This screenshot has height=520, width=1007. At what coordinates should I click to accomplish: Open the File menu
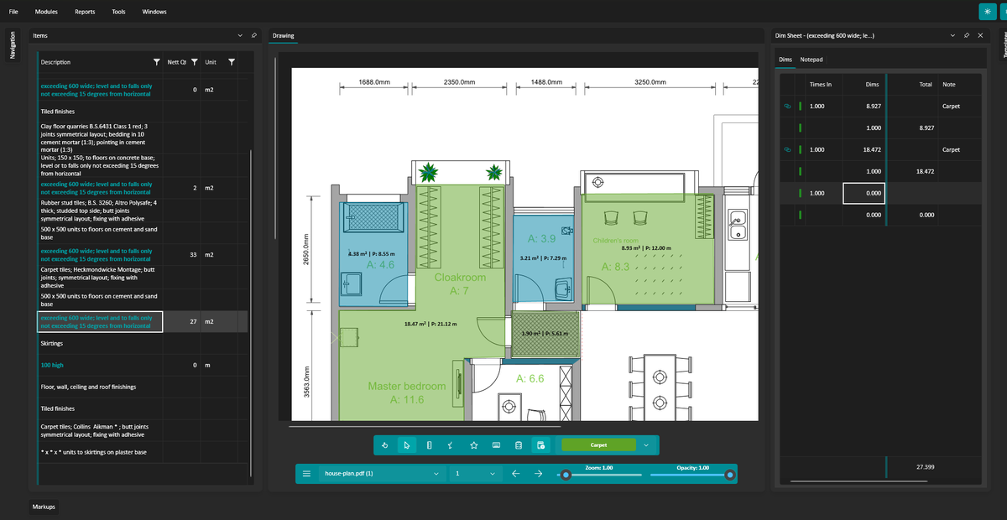click(x=13, y=12)
